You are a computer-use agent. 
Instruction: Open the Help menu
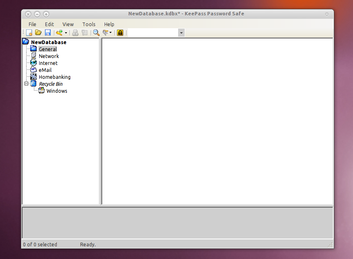(x=109, y=24)
